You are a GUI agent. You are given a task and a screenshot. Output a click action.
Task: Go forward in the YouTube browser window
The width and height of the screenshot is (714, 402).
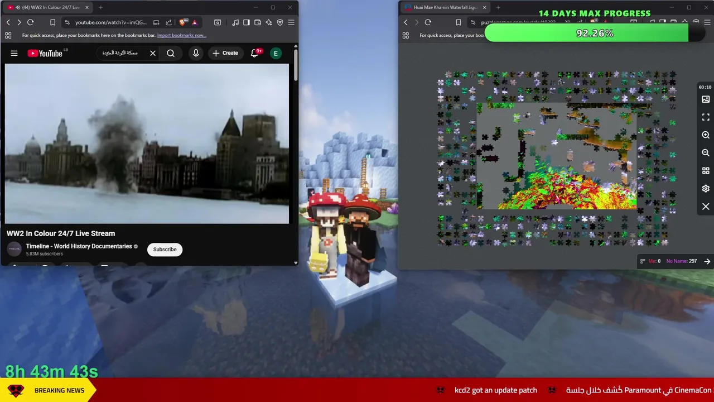19,22
